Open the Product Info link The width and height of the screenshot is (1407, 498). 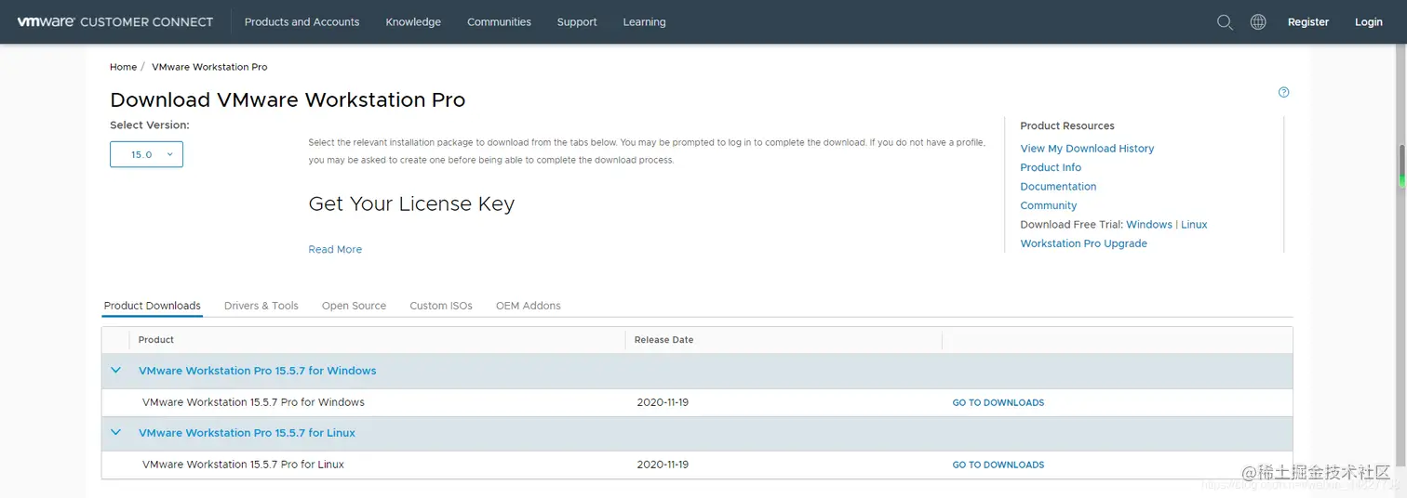pyautogui.click(x=1051, y=167)
